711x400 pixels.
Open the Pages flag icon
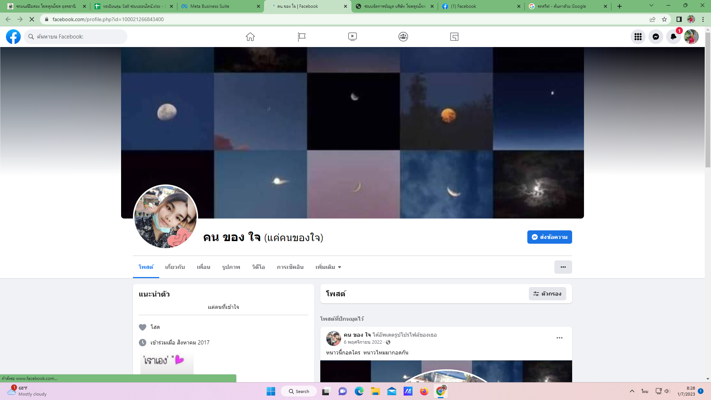pyautogui.click(x=301, y=37)
